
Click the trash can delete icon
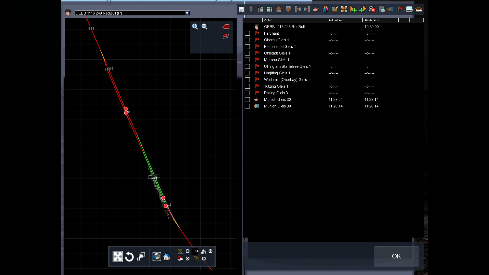pos(251,9)
